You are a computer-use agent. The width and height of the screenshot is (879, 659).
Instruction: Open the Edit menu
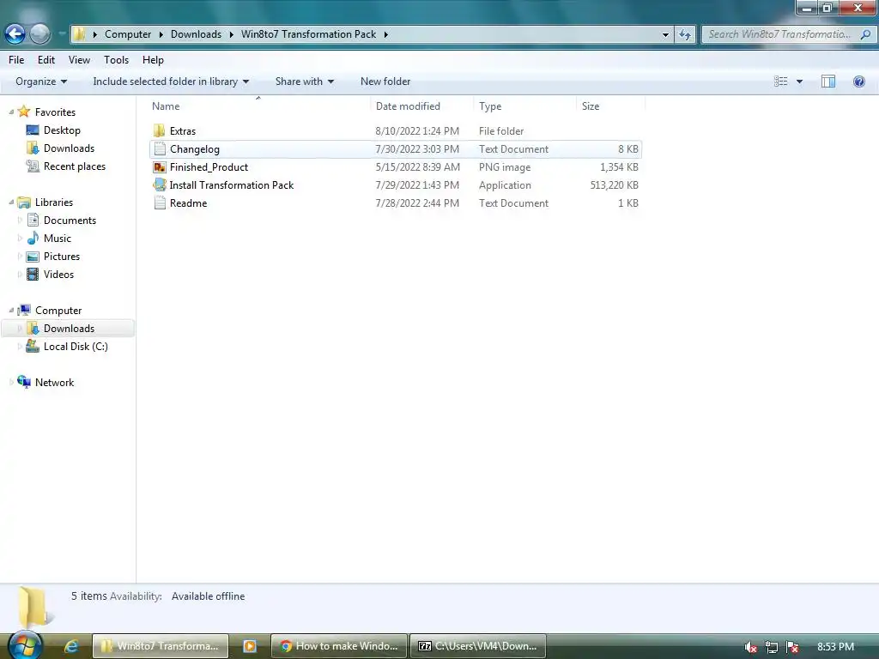[x=46, y=60]
